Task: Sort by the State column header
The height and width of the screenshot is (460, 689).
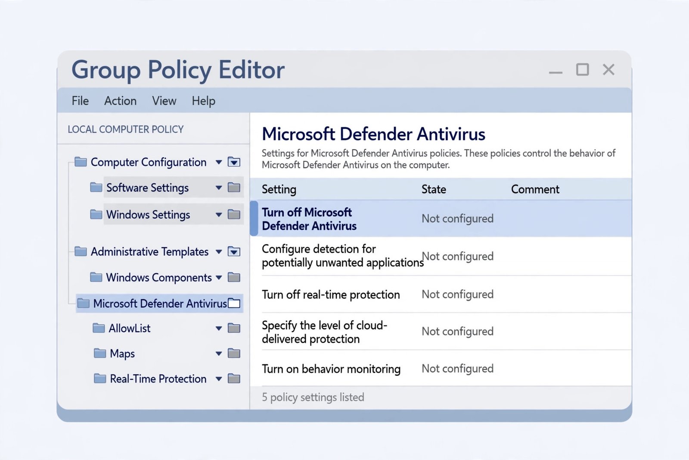Action: (434, 189)
